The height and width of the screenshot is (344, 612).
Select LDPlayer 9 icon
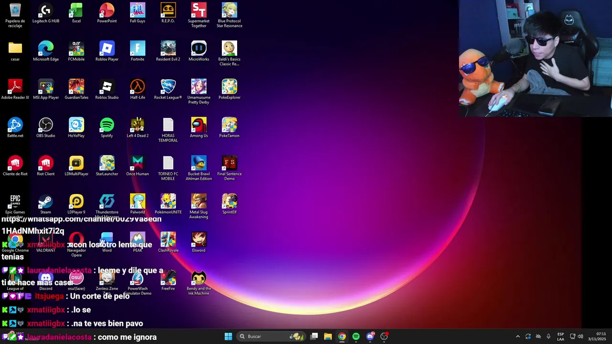(x=76, y=204)
